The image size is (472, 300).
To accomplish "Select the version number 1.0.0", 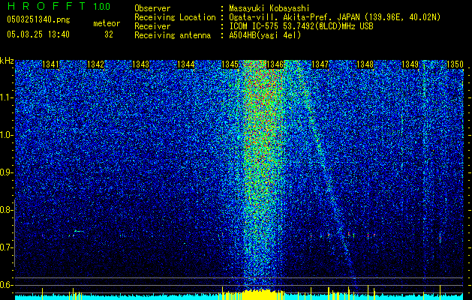I will click(x=101, y=7).
